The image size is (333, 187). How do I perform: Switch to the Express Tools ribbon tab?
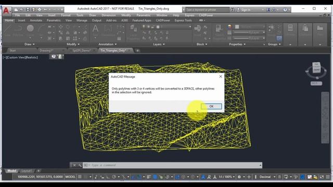click(x=183, y=20)
